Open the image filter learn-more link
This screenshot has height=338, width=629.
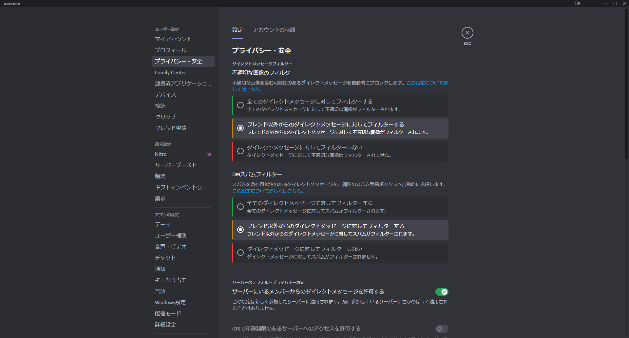(x=427, y=83)
